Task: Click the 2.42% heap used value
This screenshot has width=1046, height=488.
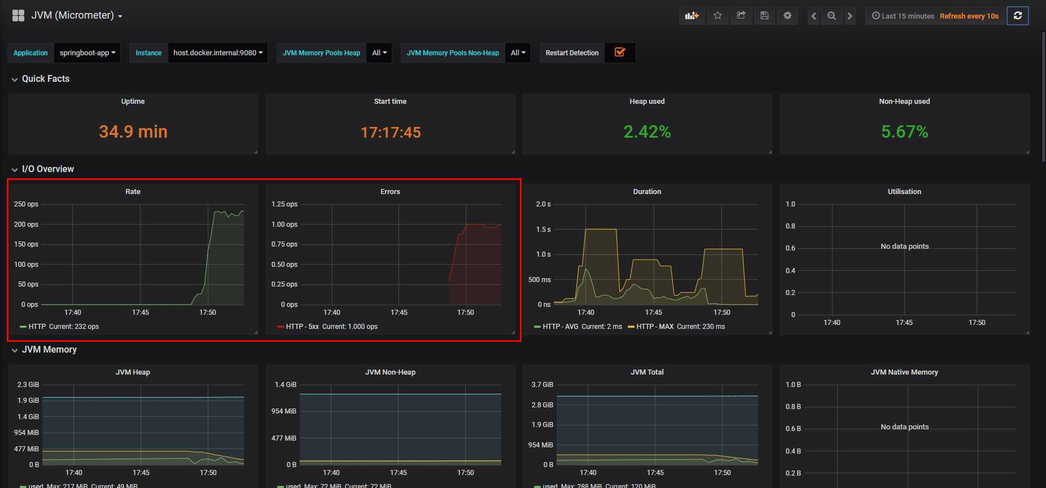Action: [647, 131]
